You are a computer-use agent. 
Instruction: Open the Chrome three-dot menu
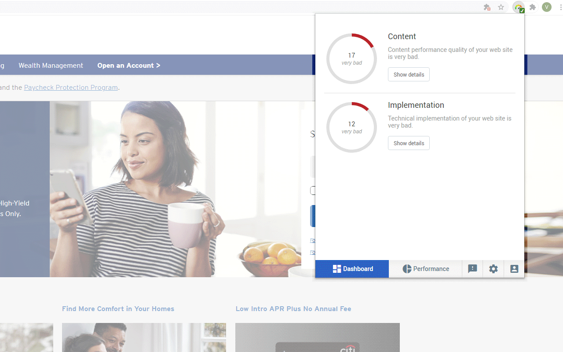pos(560,7)
